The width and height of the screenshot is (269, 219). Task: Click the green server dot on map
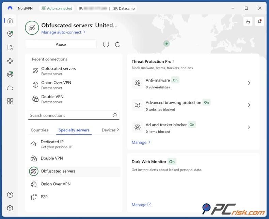[167, 43]
